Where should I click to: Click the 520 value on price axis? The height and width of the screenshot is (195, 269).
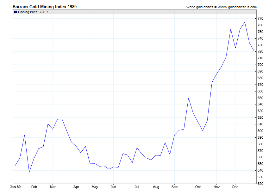point(260,184)
